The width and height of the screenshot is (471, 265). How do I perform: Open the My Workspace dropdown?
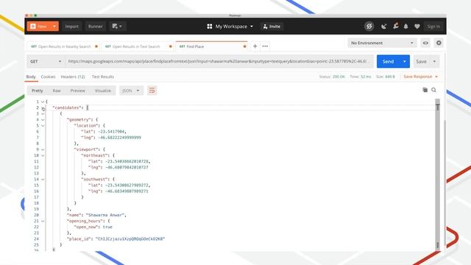230,26
